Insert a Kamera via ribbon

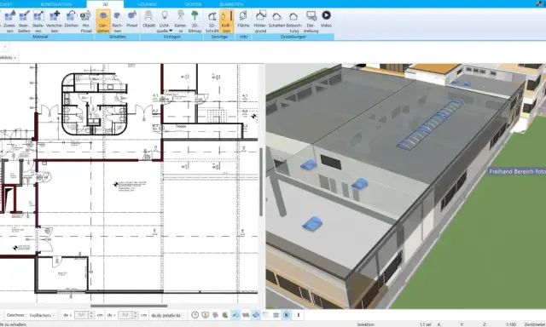(x=180, y=21)
